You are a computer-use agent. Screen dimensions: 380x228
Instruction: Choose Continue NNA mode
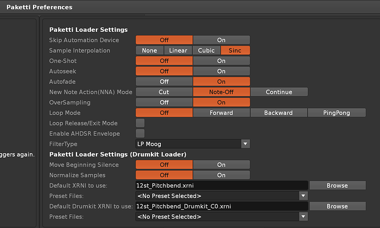(279, 92)
